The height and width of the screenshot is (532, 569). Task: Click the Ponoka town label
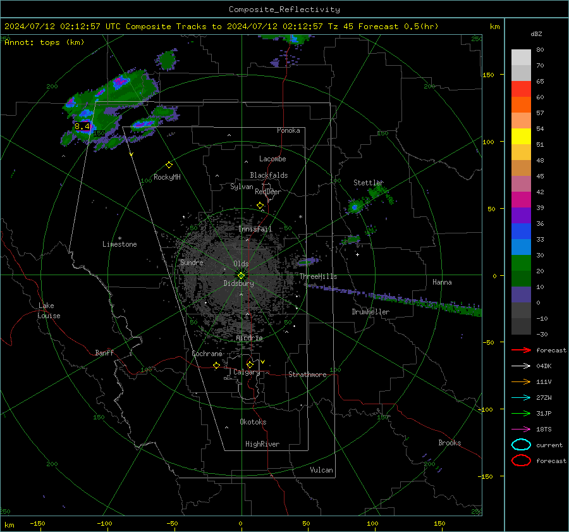pos(288,130)
